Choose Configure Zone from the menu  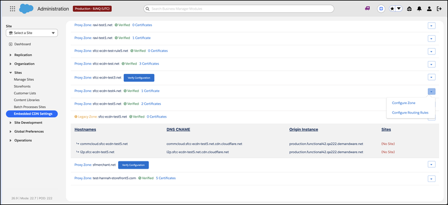pos(403,103)
